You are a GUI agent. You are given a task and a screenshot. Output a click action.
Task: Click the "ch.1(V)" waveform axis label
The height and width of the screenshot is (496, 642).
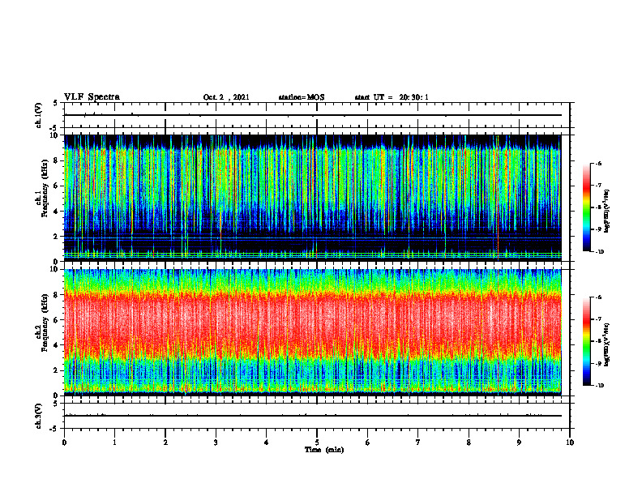click(39, 115)
